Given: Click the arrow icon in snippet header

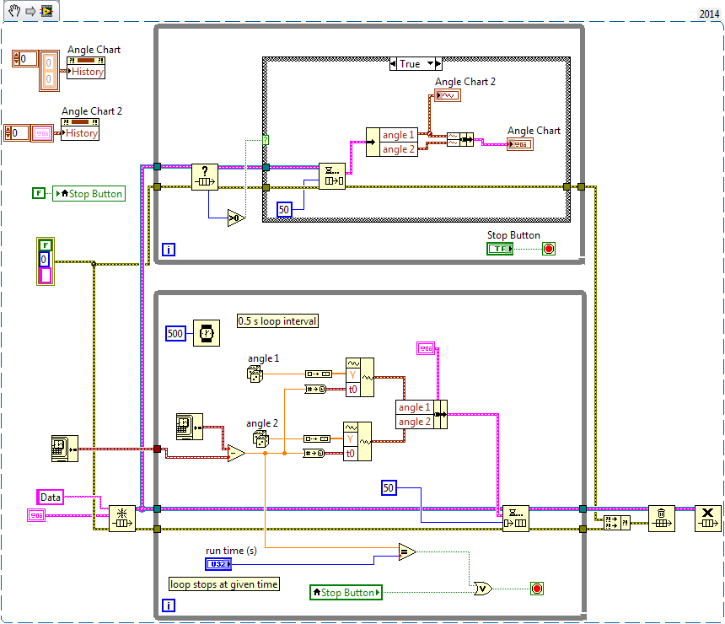Looking at the screenshot, I should click(30, 11).
